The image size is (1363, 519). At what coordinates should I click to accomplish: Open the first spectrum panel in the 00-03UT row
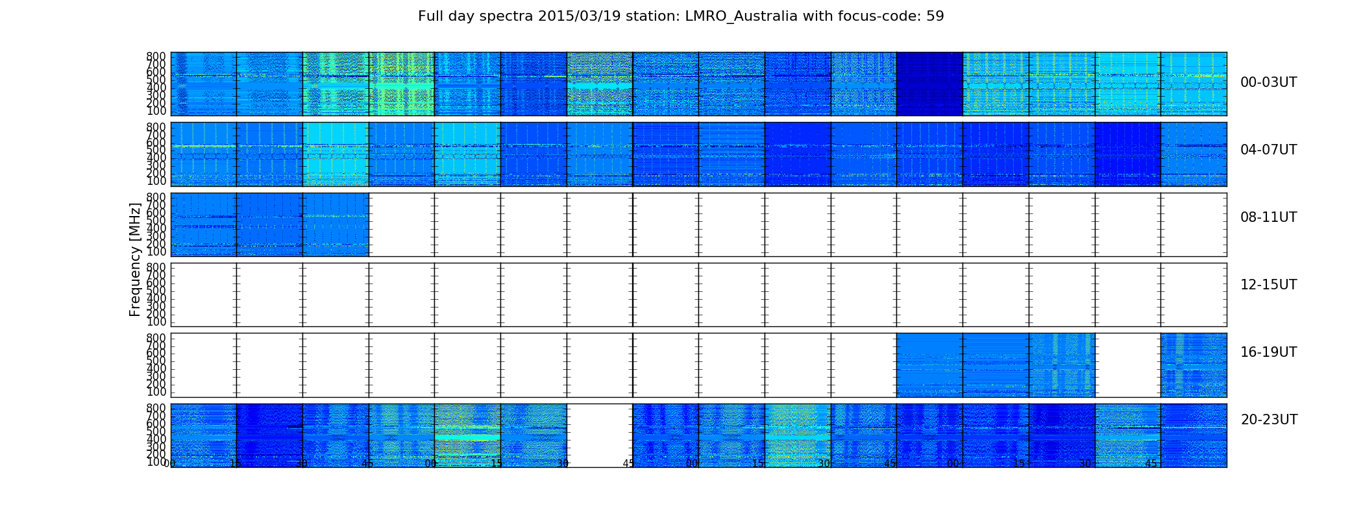204,84
